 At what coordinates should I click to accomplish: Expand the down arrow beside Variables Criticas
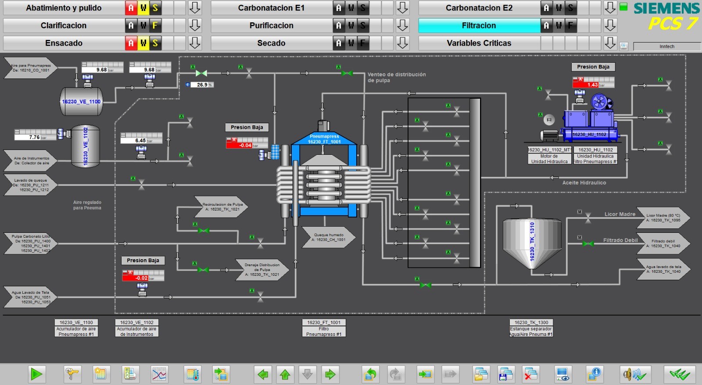pos(610,43)
